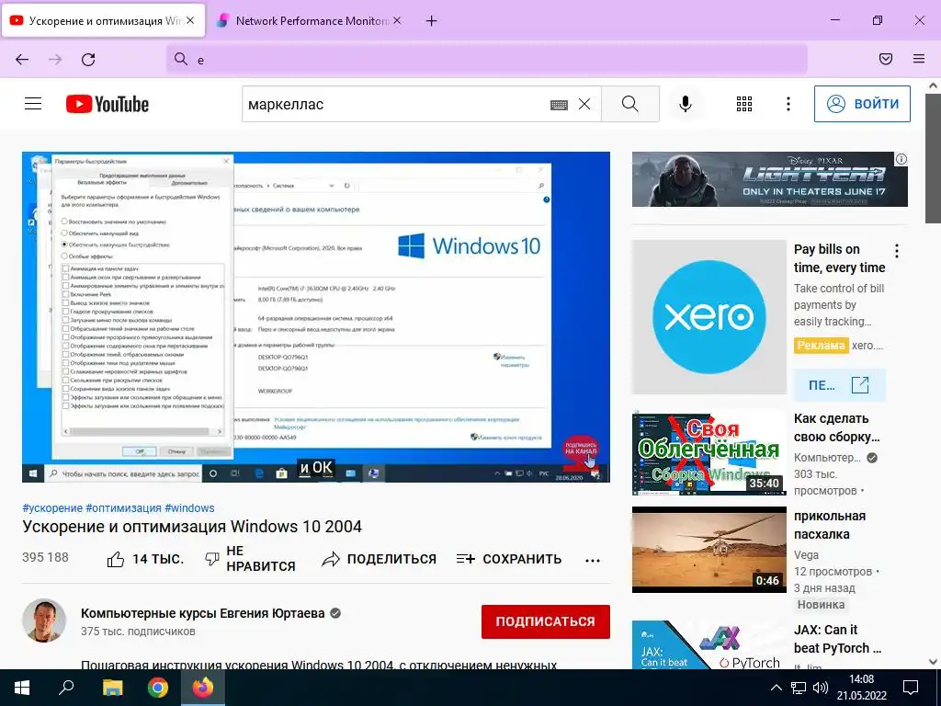The height and width of the screenshot is (706, 941).
Task: Open Windows taskbar search
Action: [66, 688]
